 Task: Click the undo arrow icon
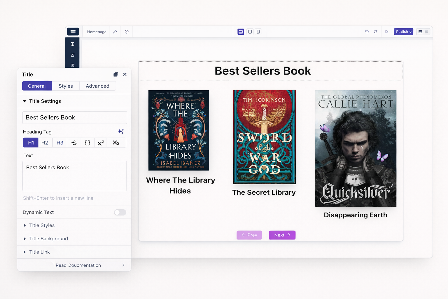[x=367, y=32]
